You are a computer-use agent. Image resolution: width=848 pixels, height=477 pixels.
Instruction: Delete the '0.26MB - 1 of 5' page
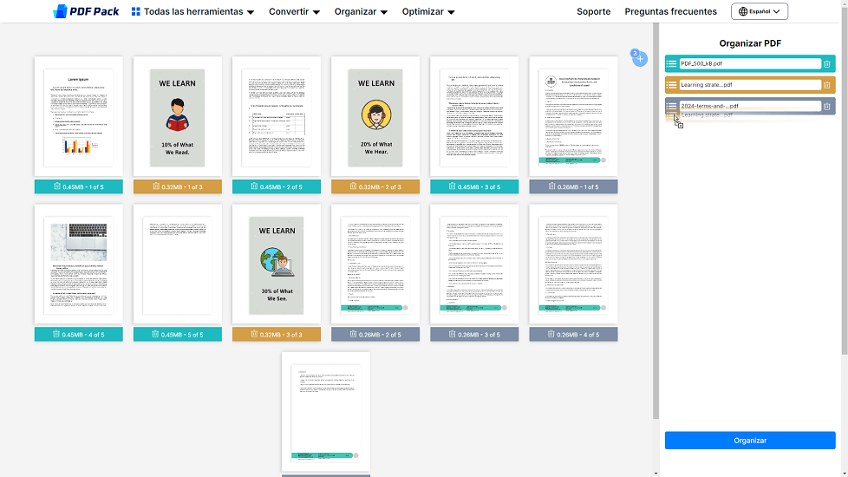(551, 186)
